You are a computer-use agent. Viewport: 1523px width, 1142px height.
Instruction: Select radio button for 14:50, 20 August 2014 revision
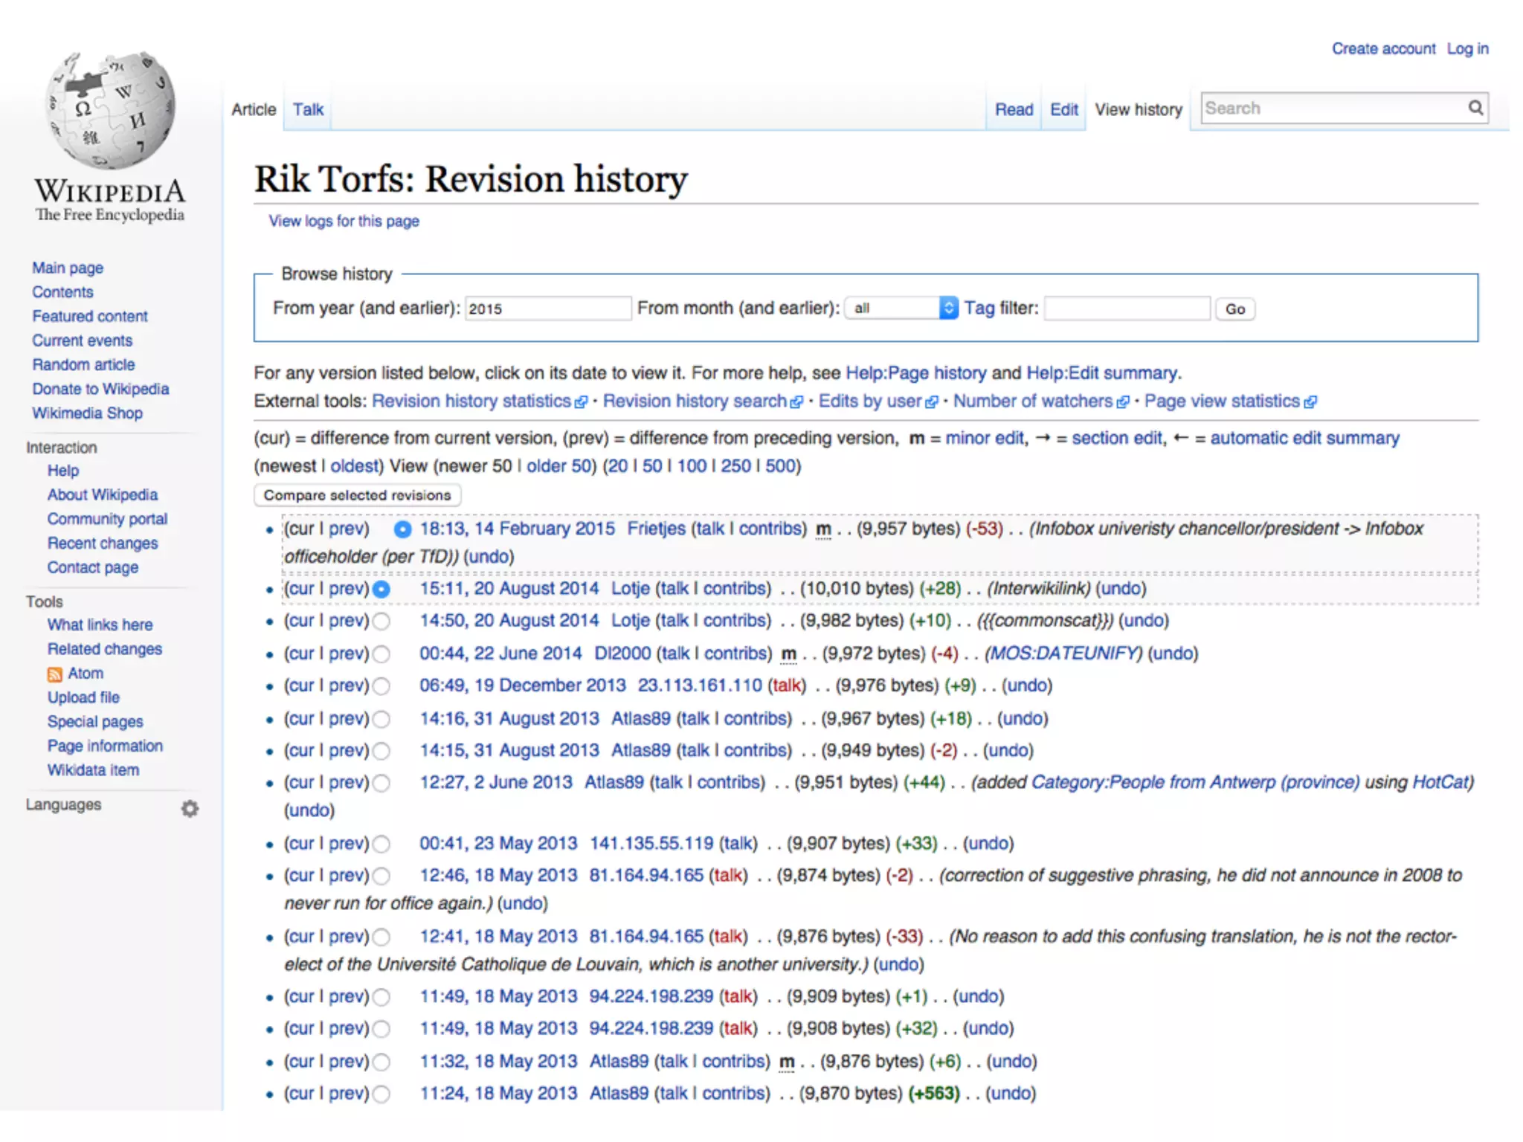pyautogui.click(x=381, y=622)
